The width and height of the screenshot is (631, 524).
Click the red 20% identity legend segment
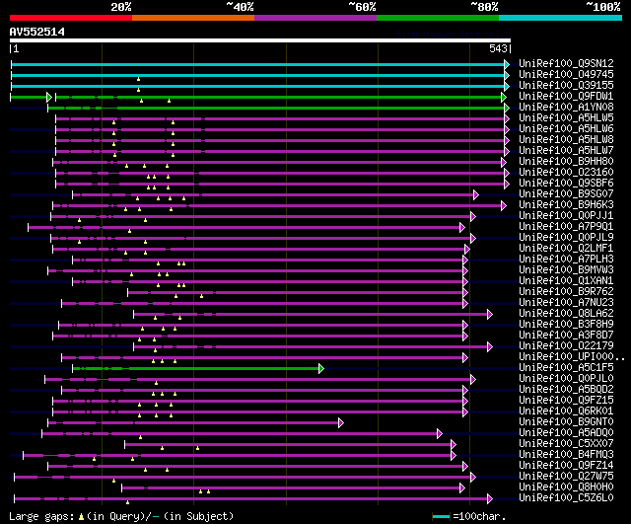(x=71, y=18)
